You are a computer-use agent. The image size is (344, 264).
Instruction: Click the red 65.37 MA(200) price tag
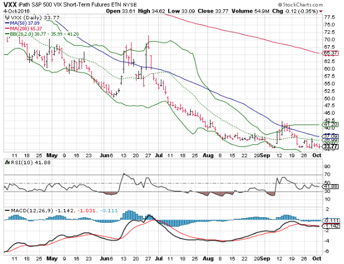(330, 53)
